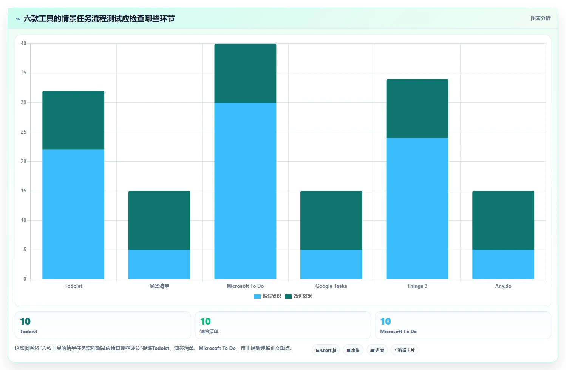This screenshot has width=566, height=370.
Task: Click the 图表分析 label in the header
Action: click(x=540, y=18)
